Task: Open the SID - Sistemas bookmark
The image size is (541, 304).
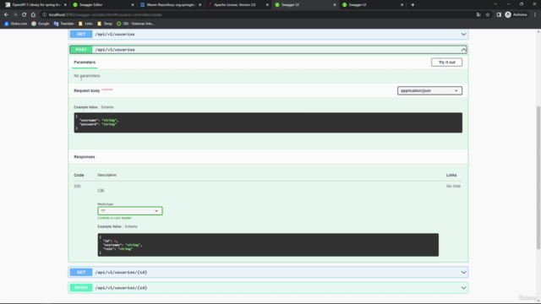Action: coord(135,24)
